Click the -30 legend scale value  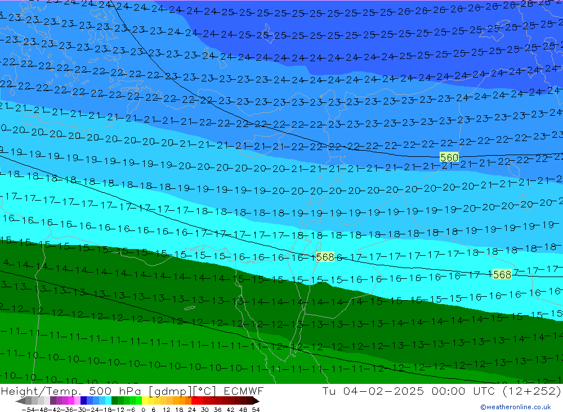[81, 410]
